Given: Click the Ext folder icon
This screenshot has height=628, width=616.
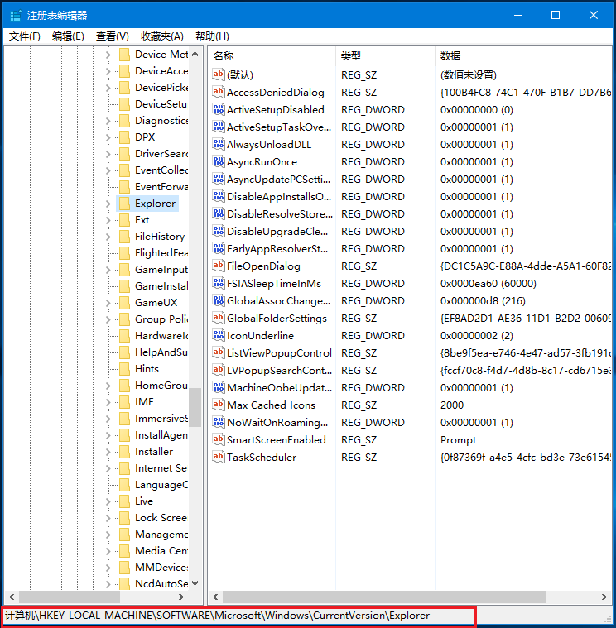Looking at the screenshot, I should pyautogui.click(x=125, y=220).
